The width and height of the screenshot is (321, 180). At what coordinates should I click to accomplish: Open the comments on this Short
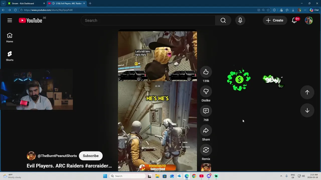[x=206, y=111]
